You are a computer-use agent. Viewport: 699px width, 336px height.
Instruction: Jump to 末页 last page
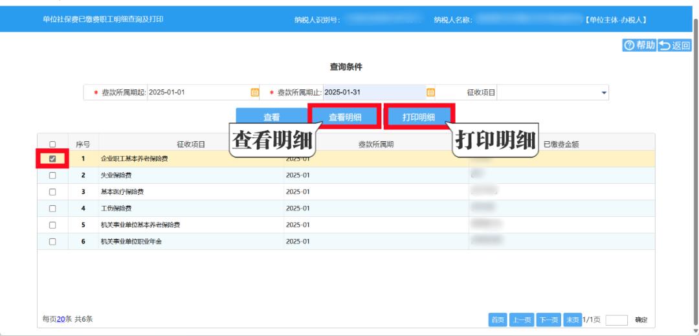pos(573,319)
